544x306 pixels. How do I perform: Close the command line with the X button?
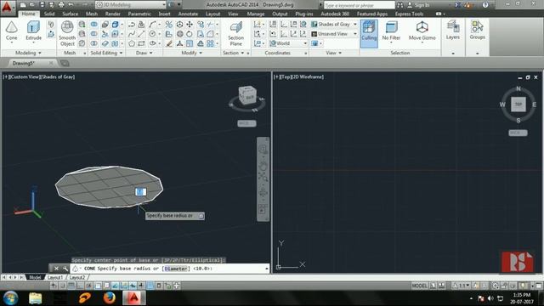tap(56, 269)
